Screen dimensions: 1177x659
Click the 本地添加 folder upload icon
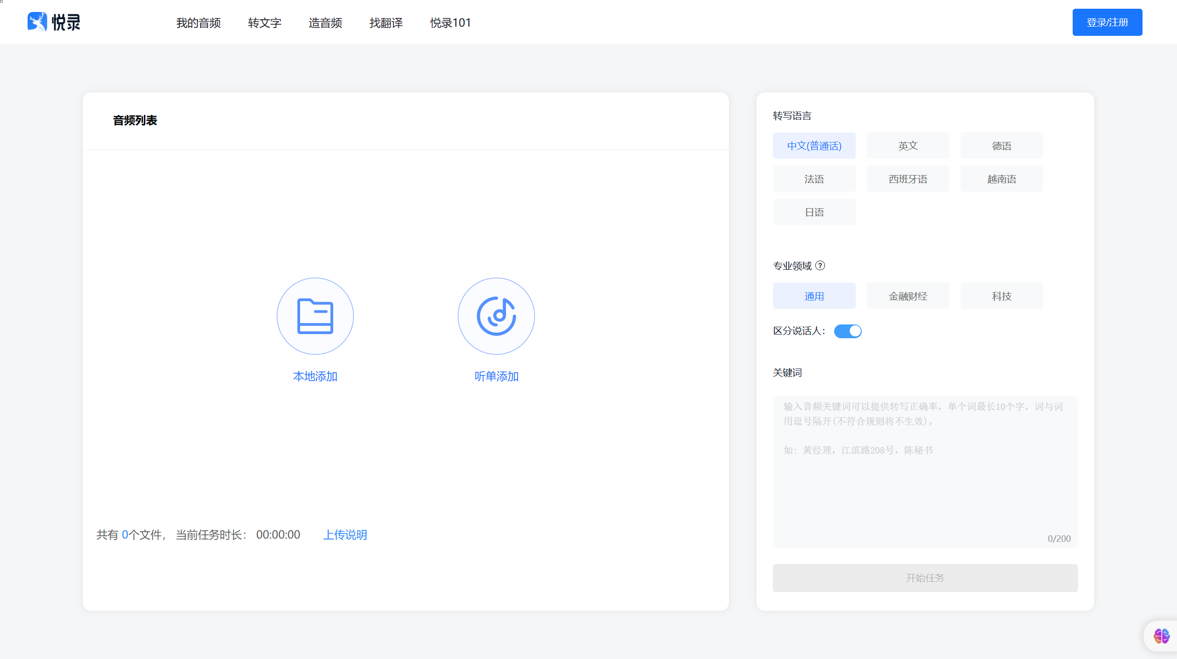[315, 316]
